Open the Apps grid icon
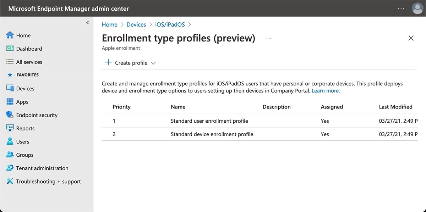The image size is (426, 212). 10,102
